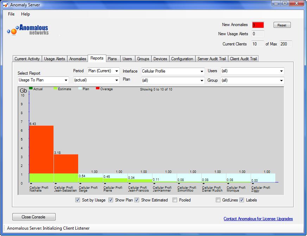Image resolution: width=307 pixels, height=236 pixels.
Task: Click the arrow marker under Nathalie's bar
Action: pyautogui.click(x=31, y=184)
